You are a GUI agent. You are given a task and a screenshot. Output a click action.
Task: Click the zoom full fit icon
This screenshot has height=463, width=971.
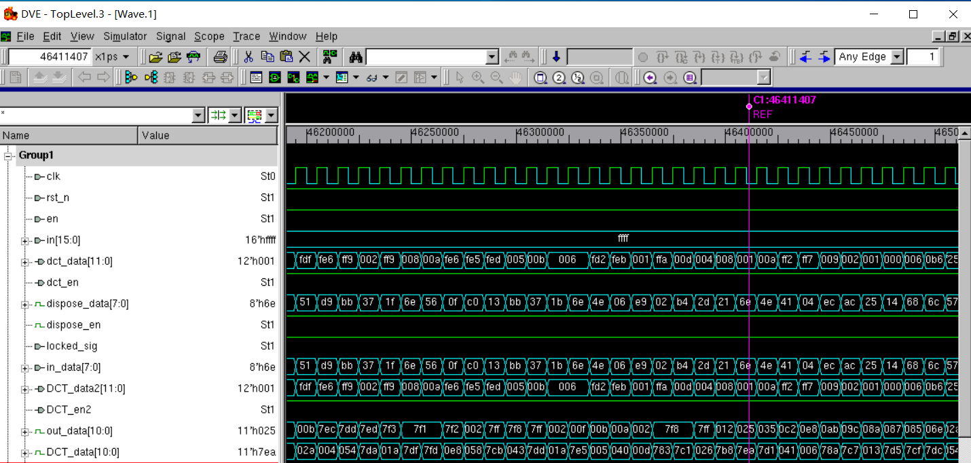pos(540,77)
